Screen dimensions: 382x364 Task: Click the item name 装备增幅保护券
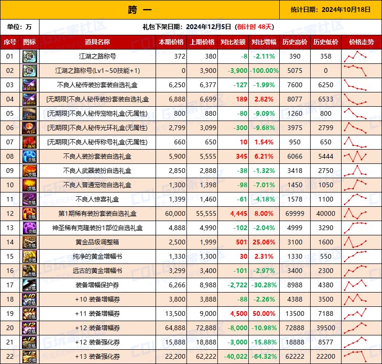(98, 285)
